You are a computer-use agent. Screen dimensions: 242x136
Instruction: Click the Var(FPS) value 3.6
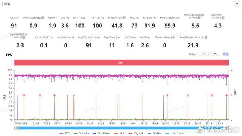click(65, 26)
